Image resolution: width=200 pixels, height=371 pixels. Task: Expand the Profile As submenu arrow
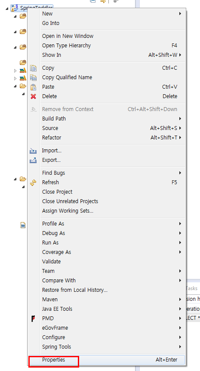click(x=180, y=224)
